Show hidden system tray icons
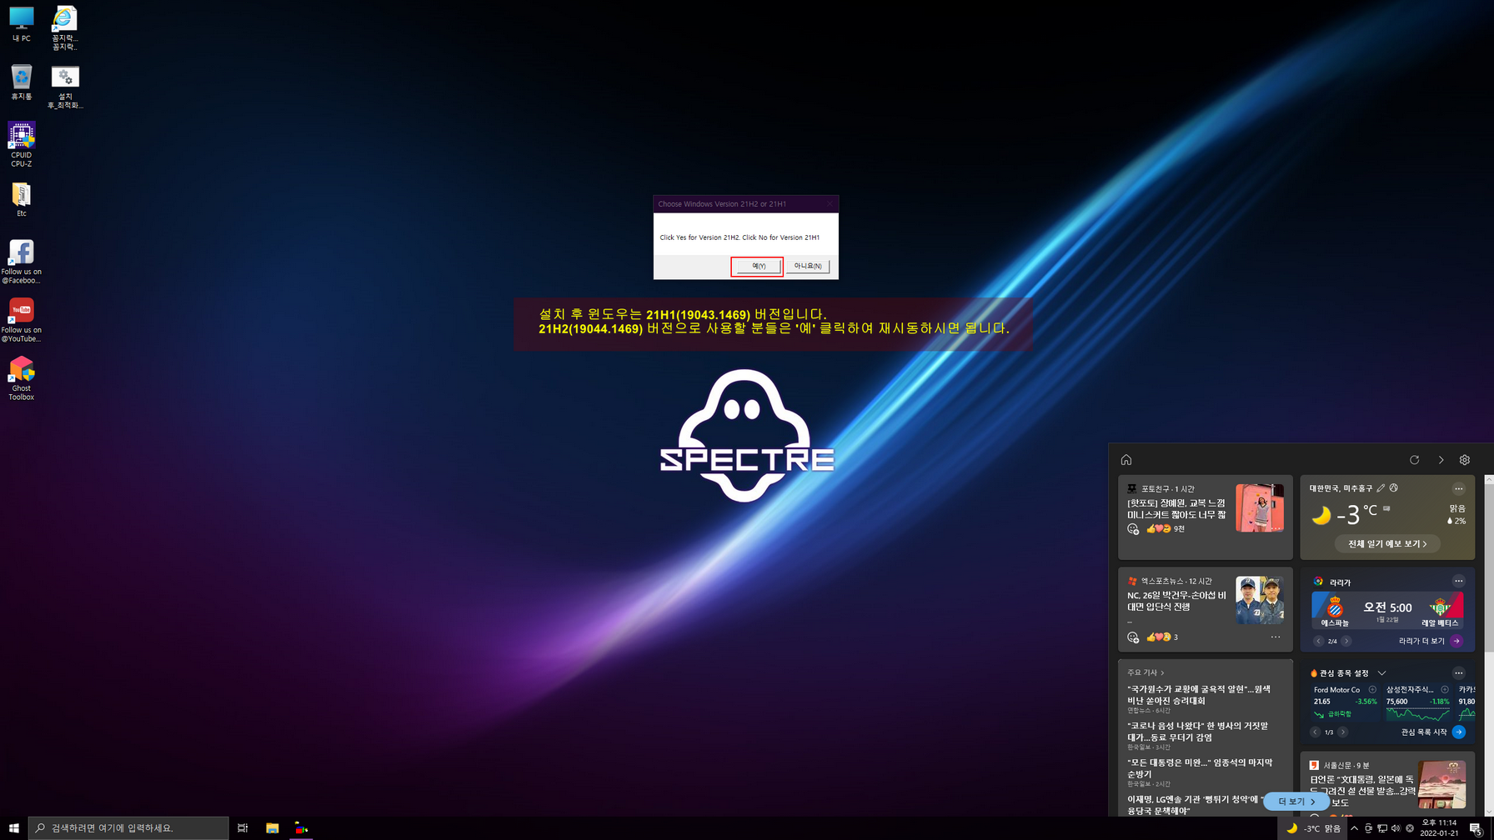The width and height of the screenshot is (1494, 840). pos(1354,828)
